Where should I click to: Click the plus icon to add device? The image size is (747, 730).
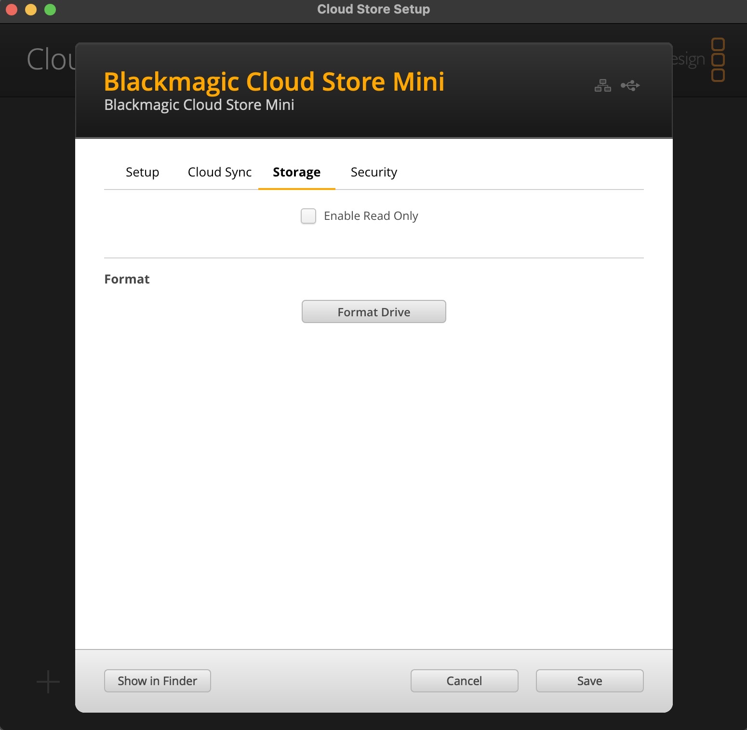pos(48,682)
